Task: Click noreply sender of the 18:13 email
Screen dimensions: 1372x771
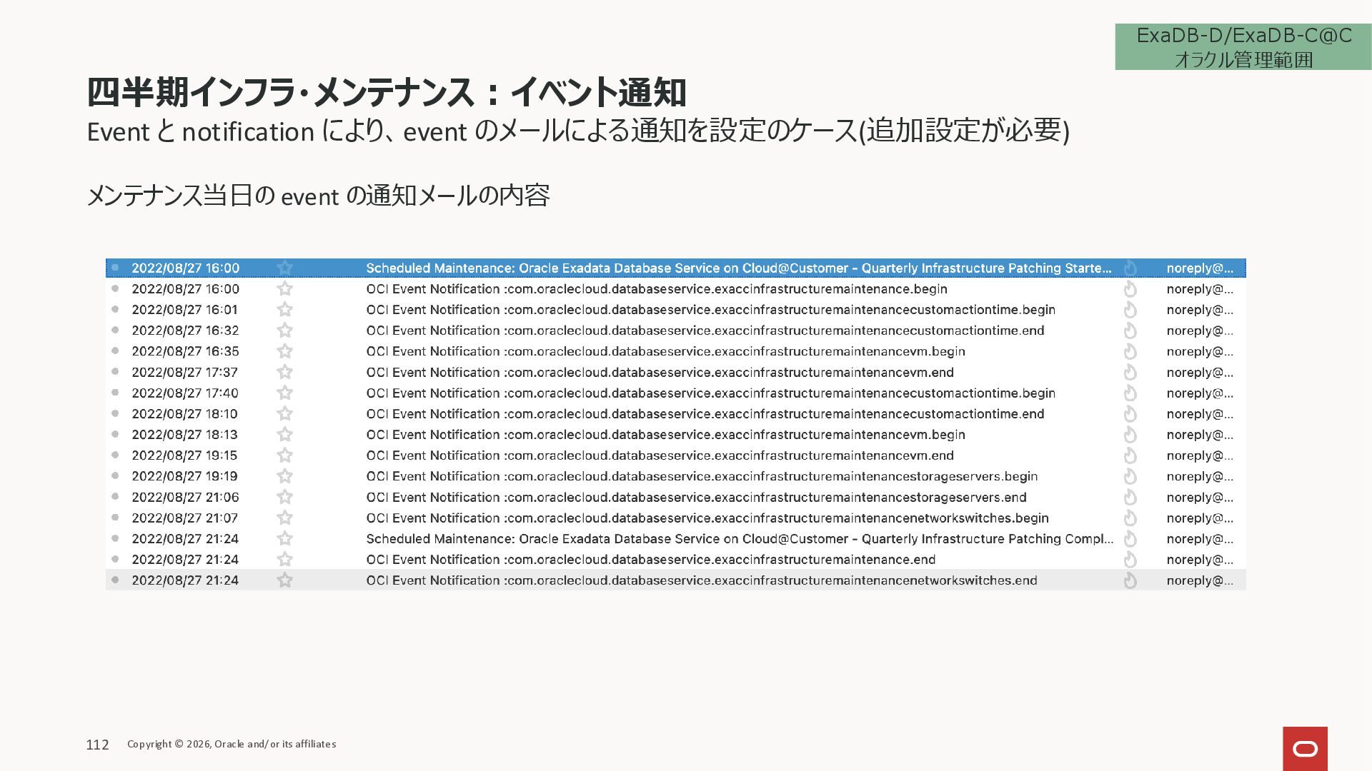Action: click(x=1199, y=435)
